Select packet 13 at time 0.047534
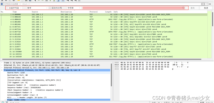Screen dimensions: 214x103 (104, 29)
